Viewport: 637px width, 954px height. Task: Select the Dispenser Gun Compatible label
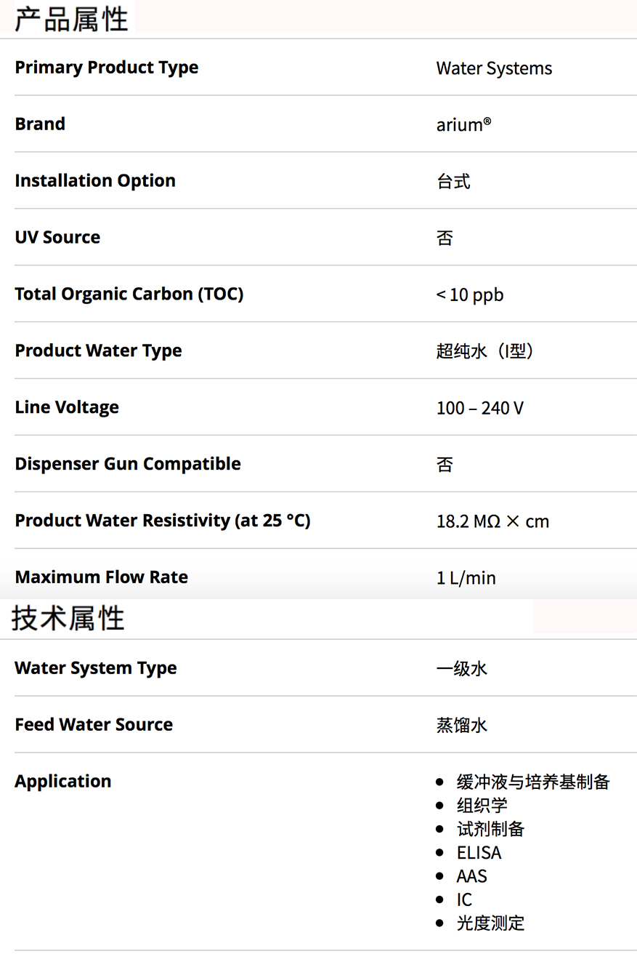pyautogui.click(x=128, y=465)
